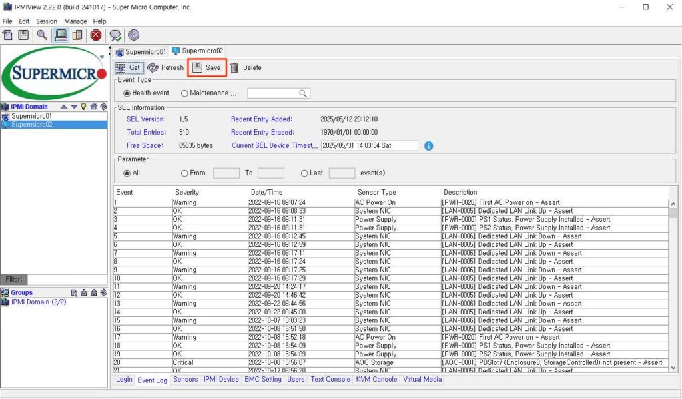Click the To value input field
682x399 pixels.
tap(271, 173)
